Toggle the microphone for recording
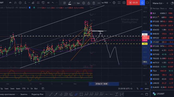Viewport: 174px width, 97px height. tap(142, 3)
